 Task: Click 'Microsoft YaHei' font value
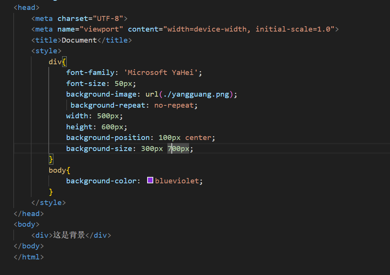pos(161,73)
